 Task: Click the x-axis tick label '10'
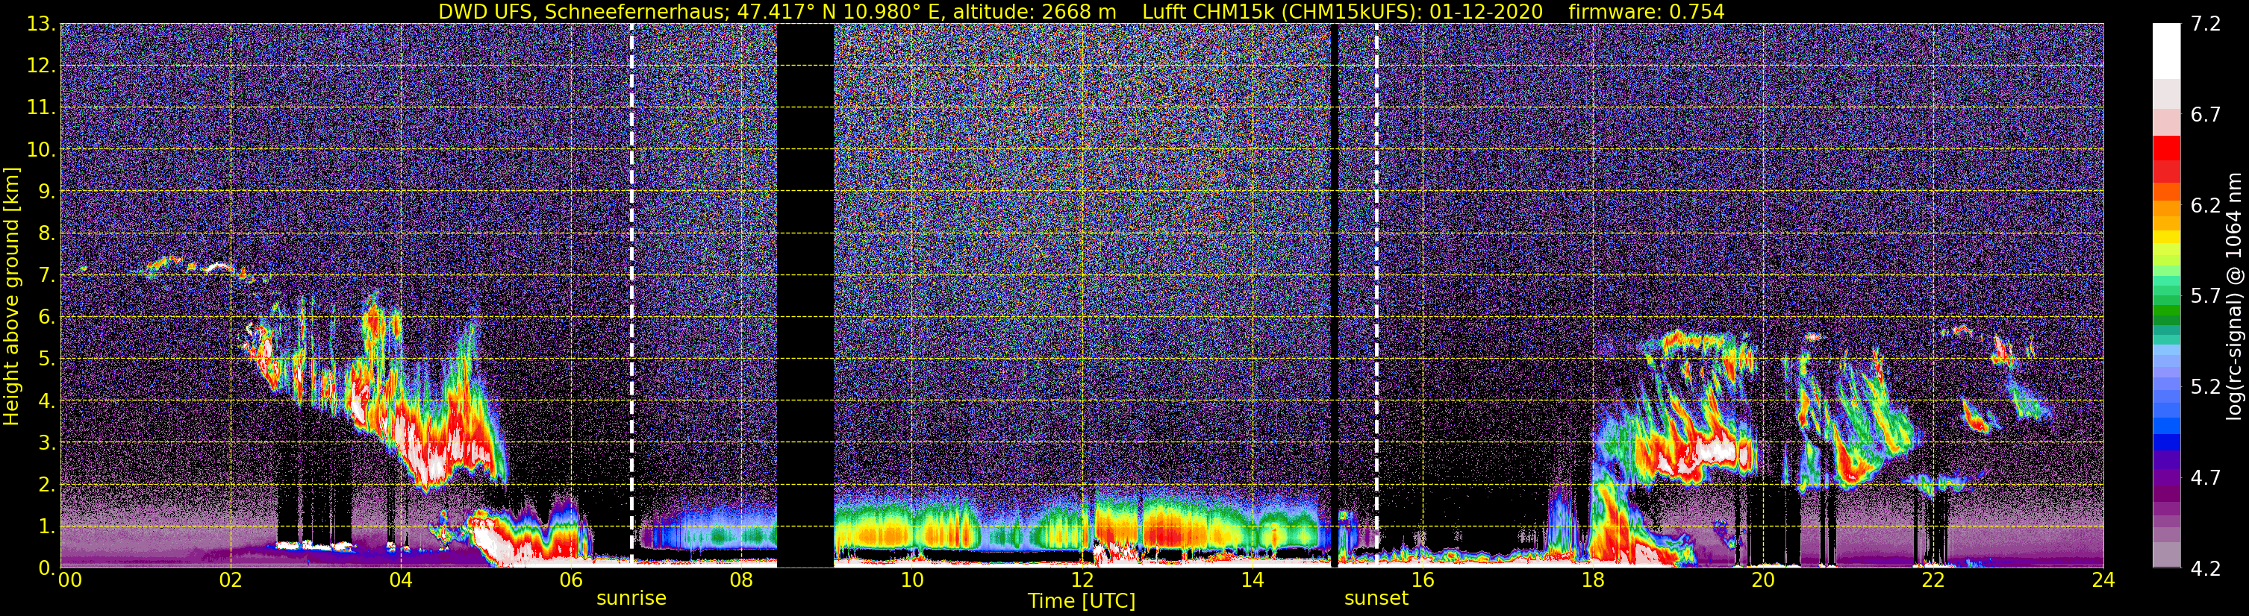point(911,581)
